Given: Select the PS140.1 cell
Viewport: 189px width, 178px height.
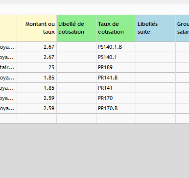Looking at the screenshot, I should (116, 57).
